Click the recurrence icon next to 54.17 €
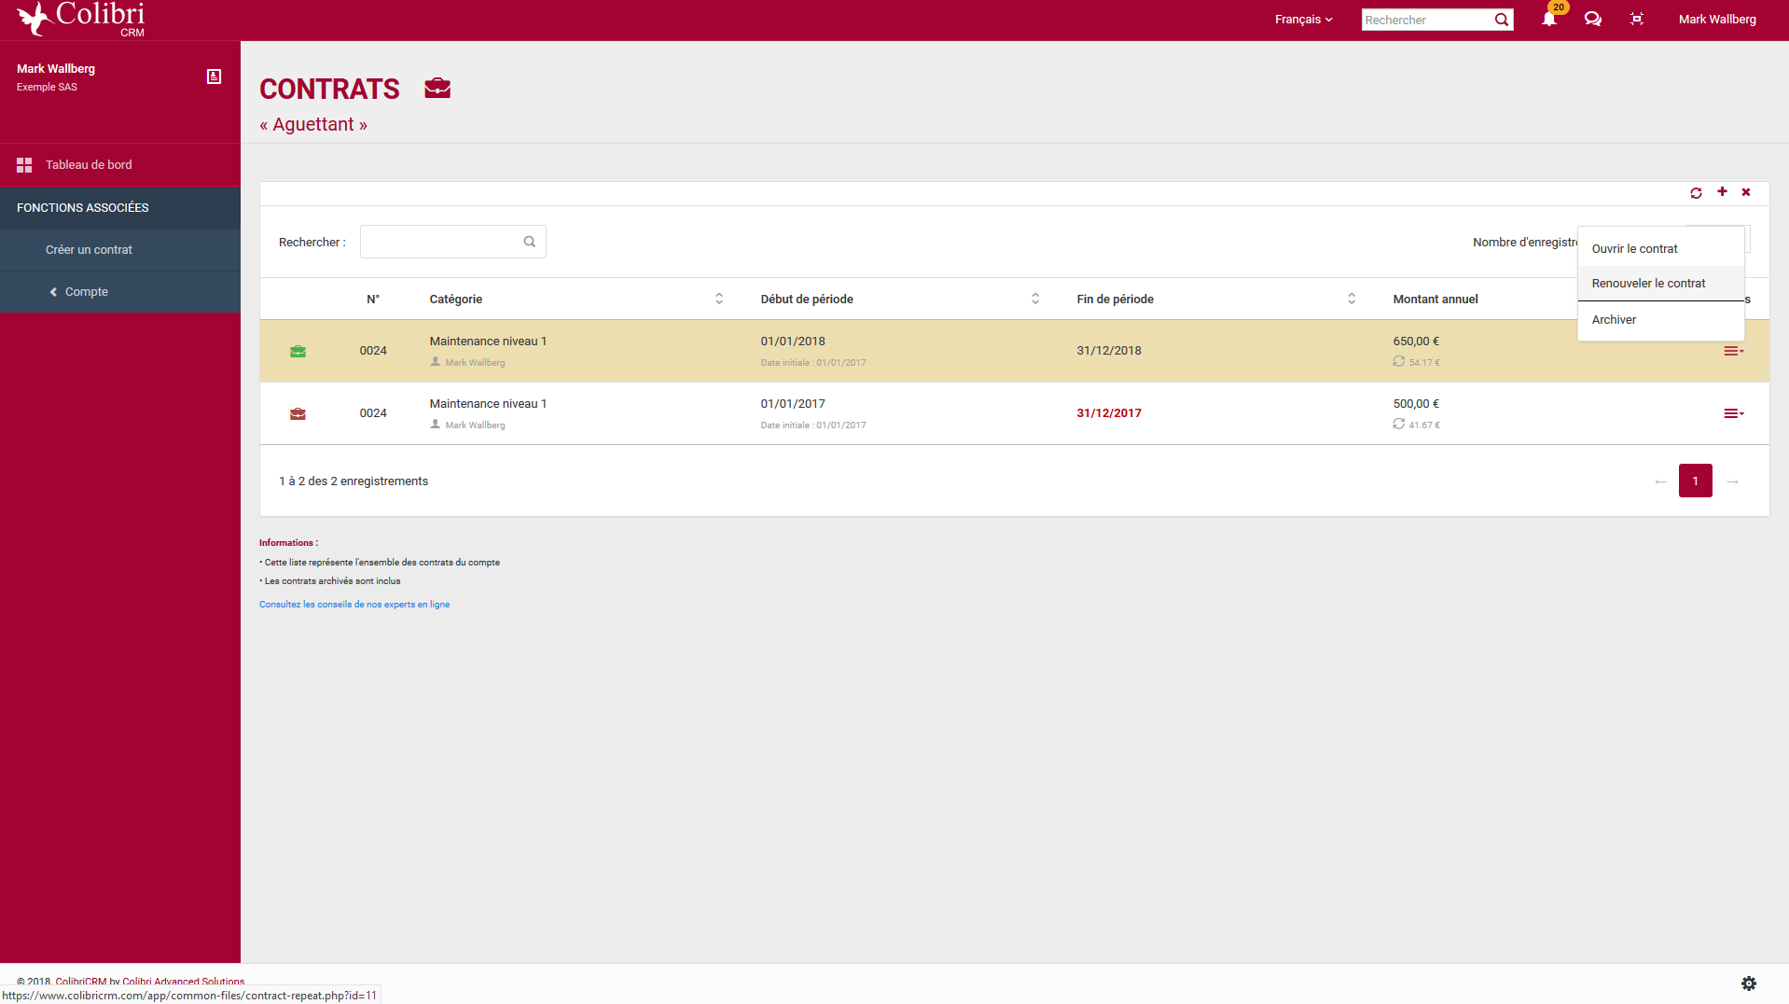 click(x=1399, y=361)
